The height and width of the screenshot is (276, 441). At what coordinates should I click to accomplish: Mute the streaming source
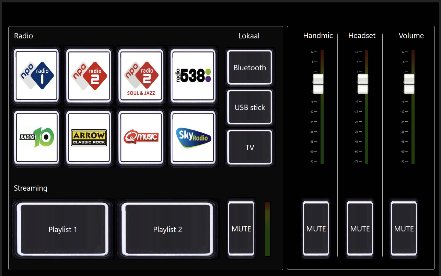point(241,229)
